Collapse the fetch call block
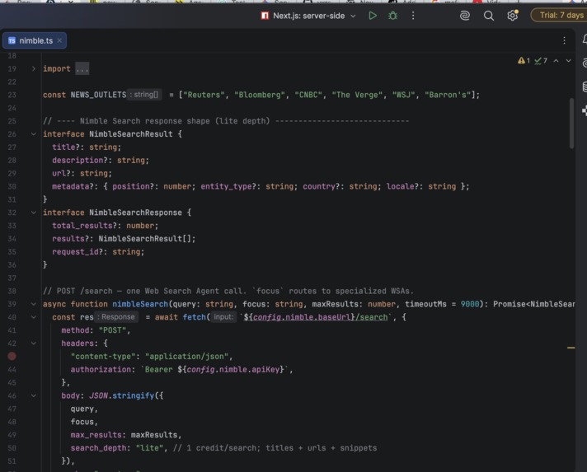The width and height of the screenshot is (587, 472). pos(33,317)
